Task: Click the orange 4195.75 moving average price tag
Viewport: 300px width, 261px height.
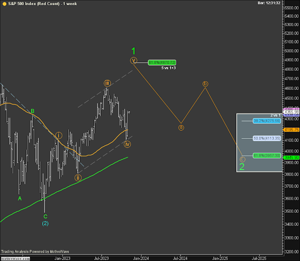Action: (x=292, y=130)
